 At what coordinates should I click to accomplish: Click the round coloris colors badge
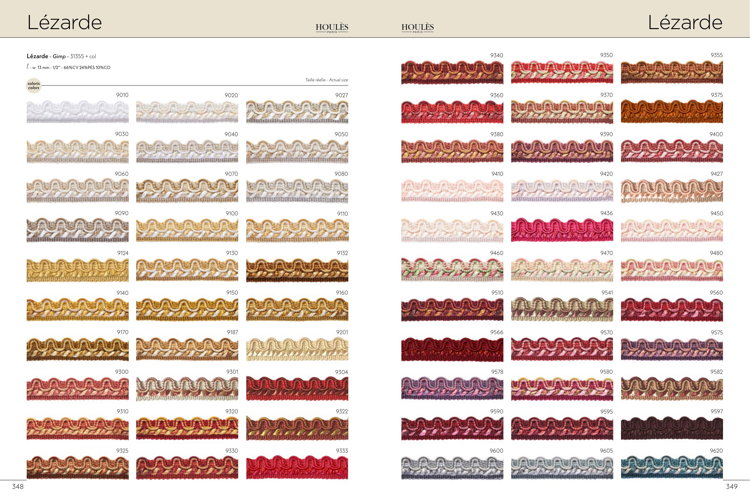pyautogui.click(x=34, y=86)
